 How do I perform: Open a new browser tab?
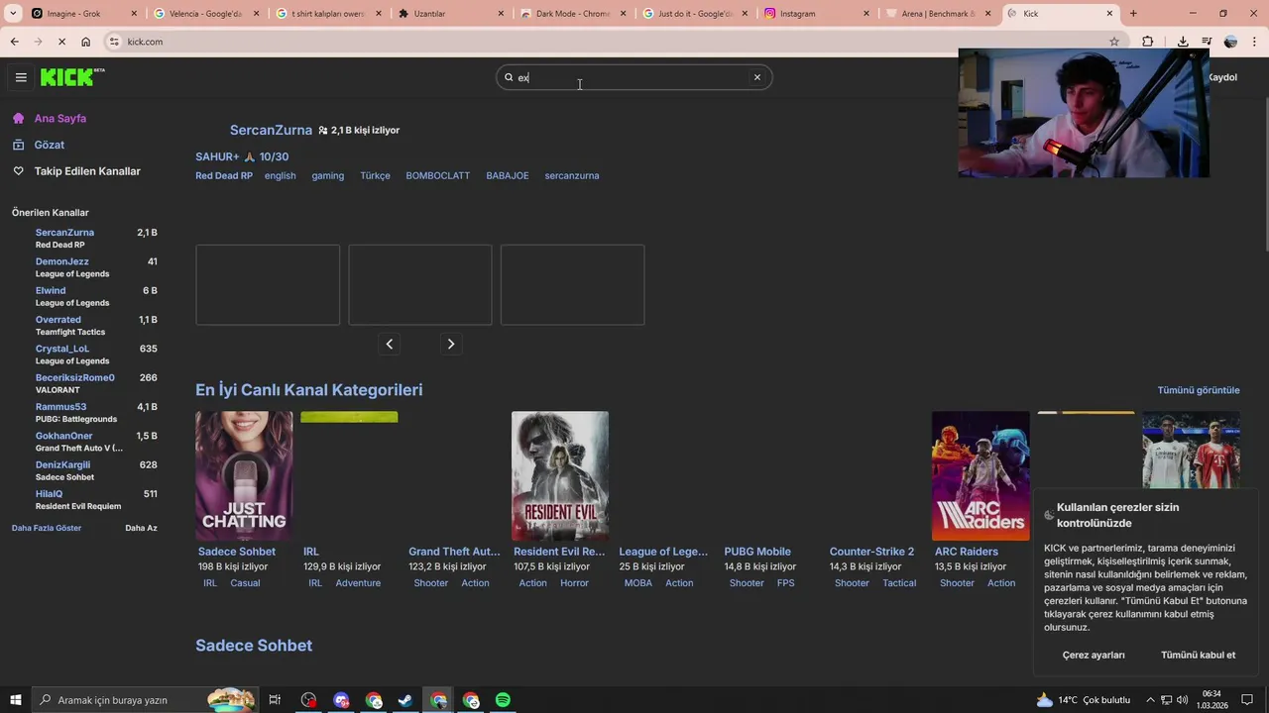click(1133, 14)
